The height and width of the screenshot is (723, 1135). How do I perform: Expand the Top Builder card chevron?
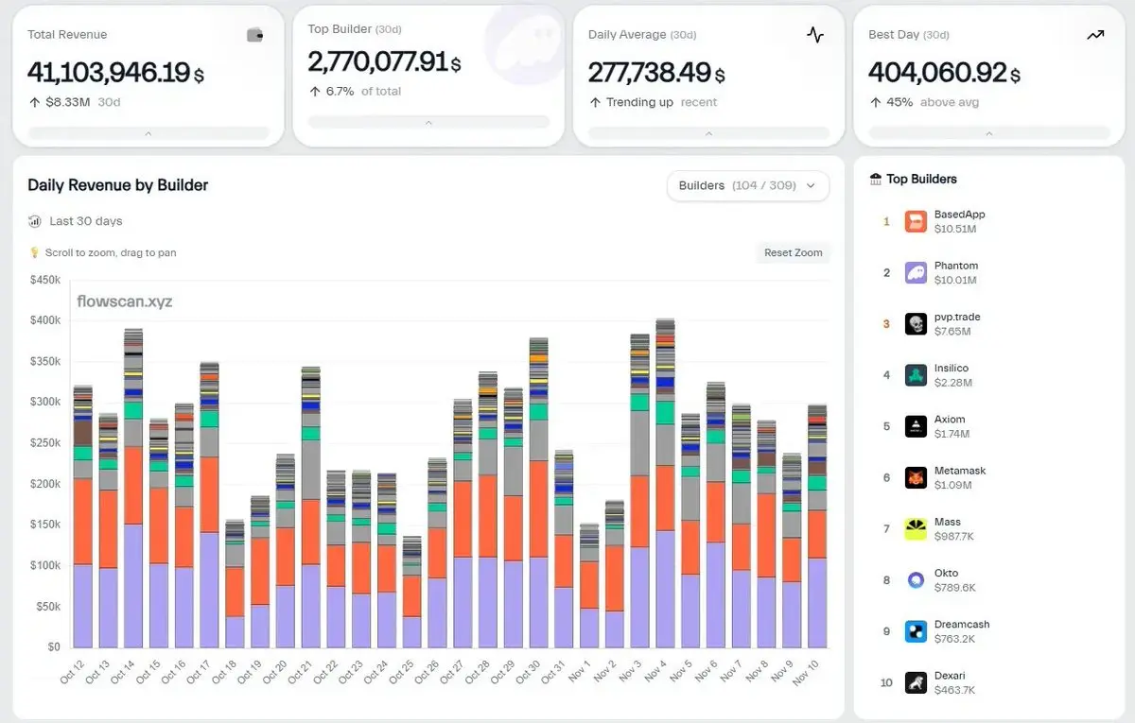428,122
